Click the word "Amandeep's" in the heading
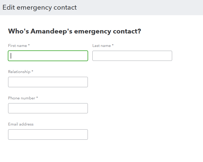Image resolution: width=203 pixels, height=162 pixels. (x=51, y=31)
